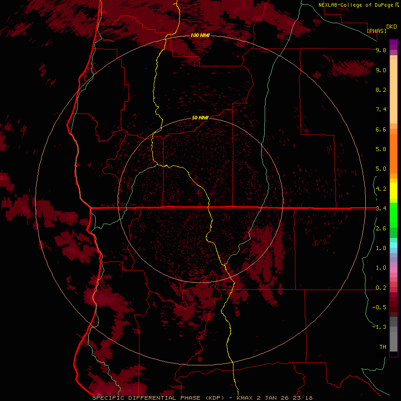This screenshot has height=401, width=401.
Task: Click the 9.0 scale value
Action: [x=381, y=70]
